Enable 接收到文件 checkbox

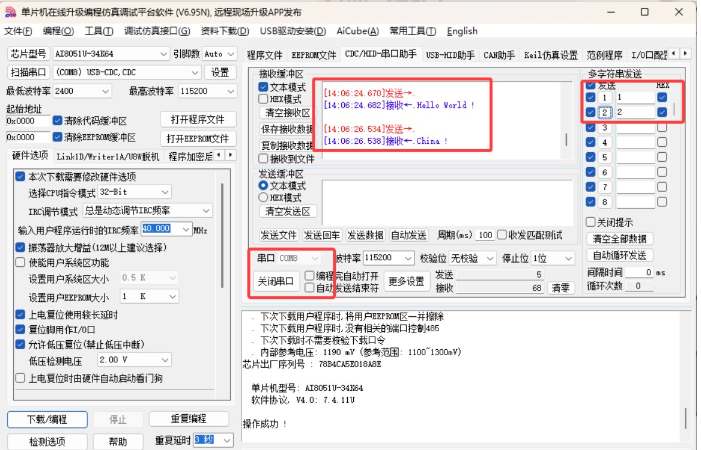(263, 159)
